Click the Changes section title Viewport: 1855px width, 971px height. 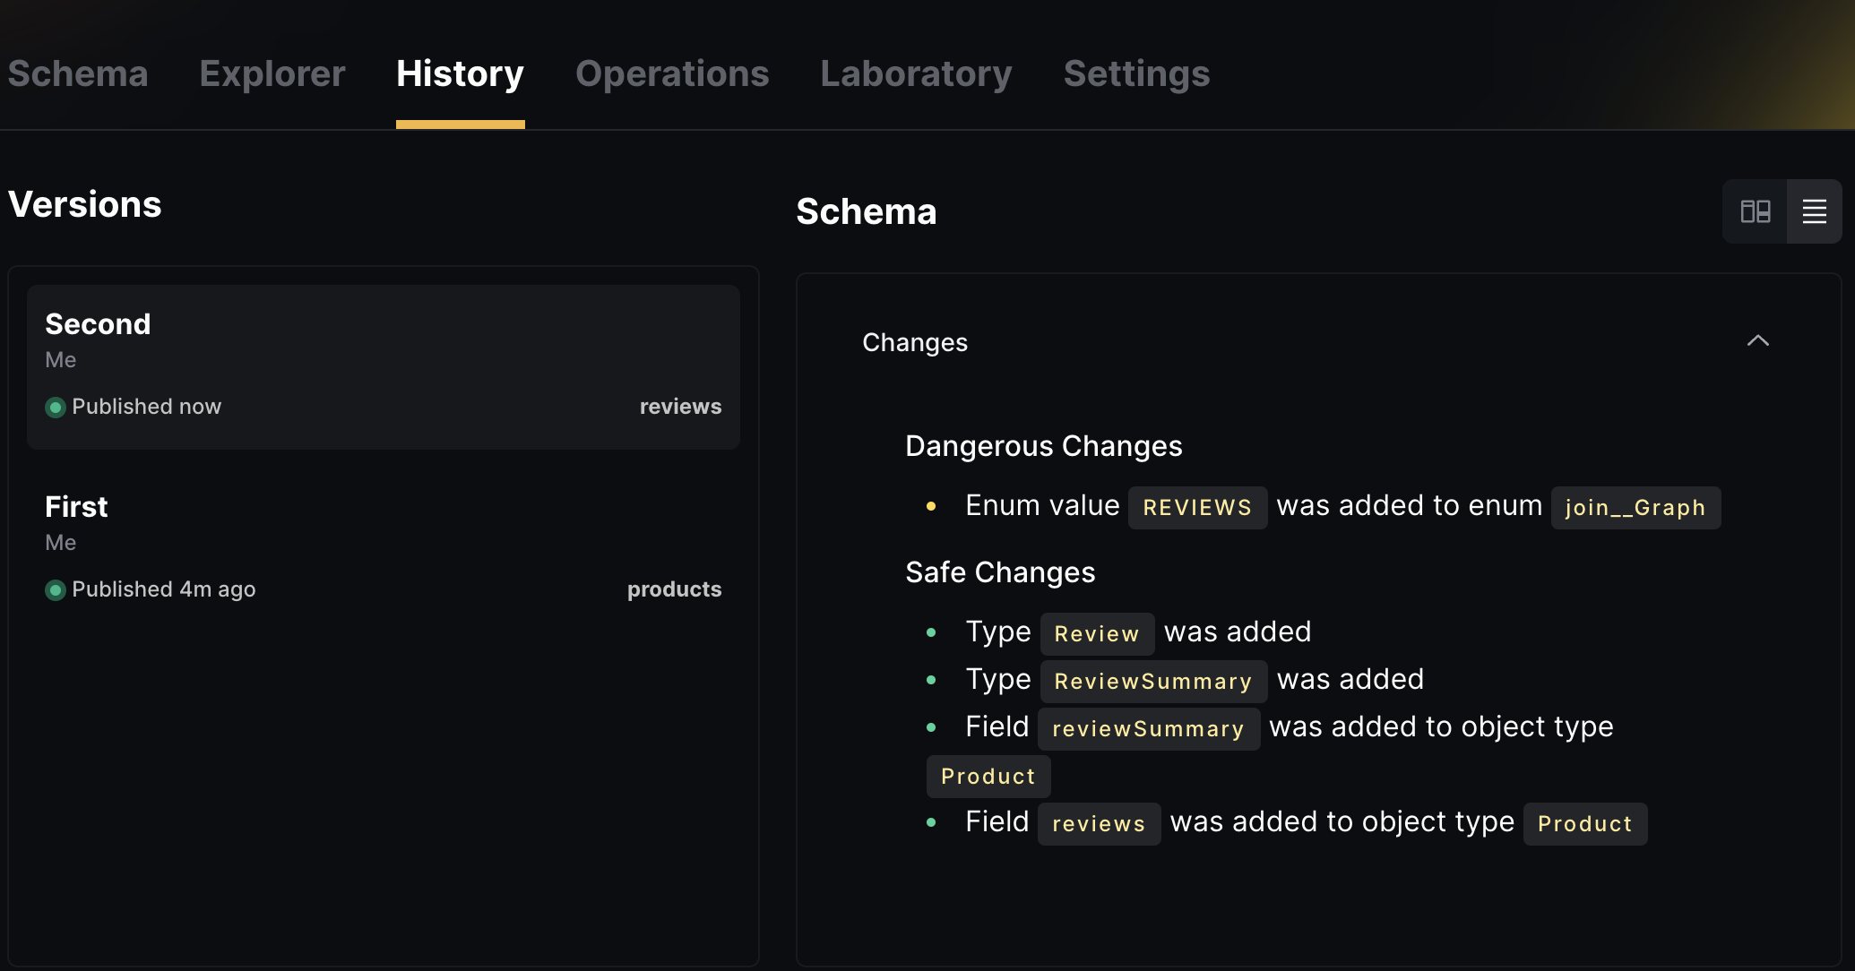coord(915,342)
